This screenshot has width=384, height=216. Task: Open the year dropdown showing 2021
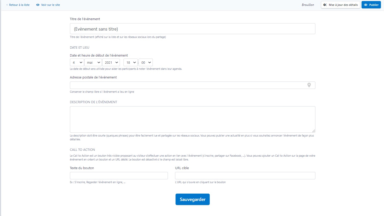click(111, 62)
